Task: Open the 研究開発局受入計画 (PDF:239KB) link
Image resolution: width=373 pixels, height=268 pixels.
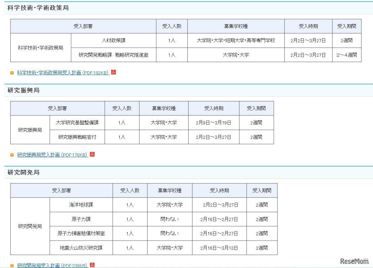Action: tap(52, 265)
